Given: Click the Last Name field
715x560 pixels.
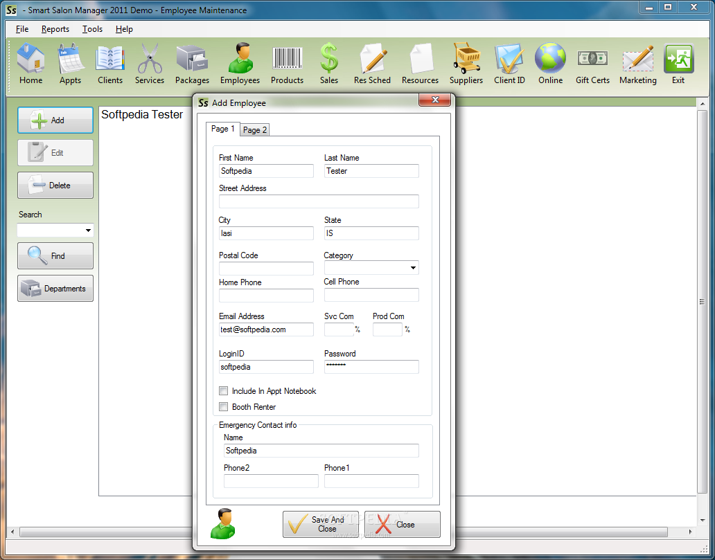Looking at the screenshot, I should point(371,171).
